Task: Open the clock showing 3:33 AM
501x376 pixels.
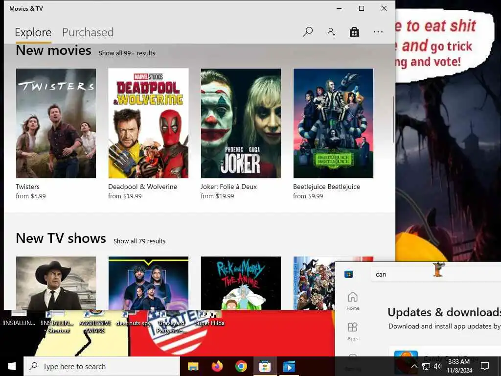Action: 459,366
